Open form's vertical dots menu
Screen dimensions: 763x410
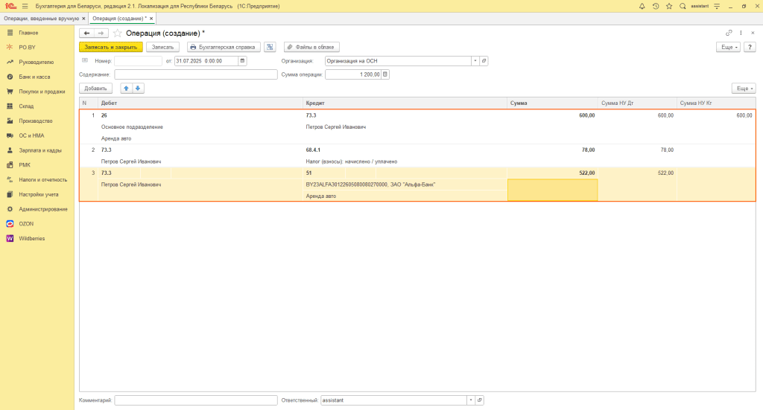(x=741, y=33)
